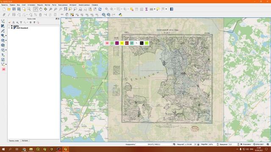This screenshot has width=271, height=152.
Task: Open the Растр menu
Action: click(54, 5)
